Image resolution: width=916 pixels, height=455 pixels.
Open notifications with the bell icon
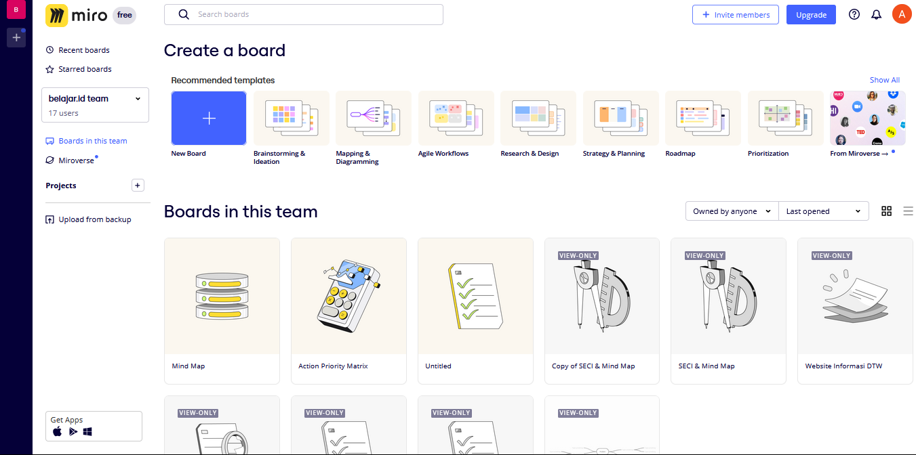click(877, 14)
